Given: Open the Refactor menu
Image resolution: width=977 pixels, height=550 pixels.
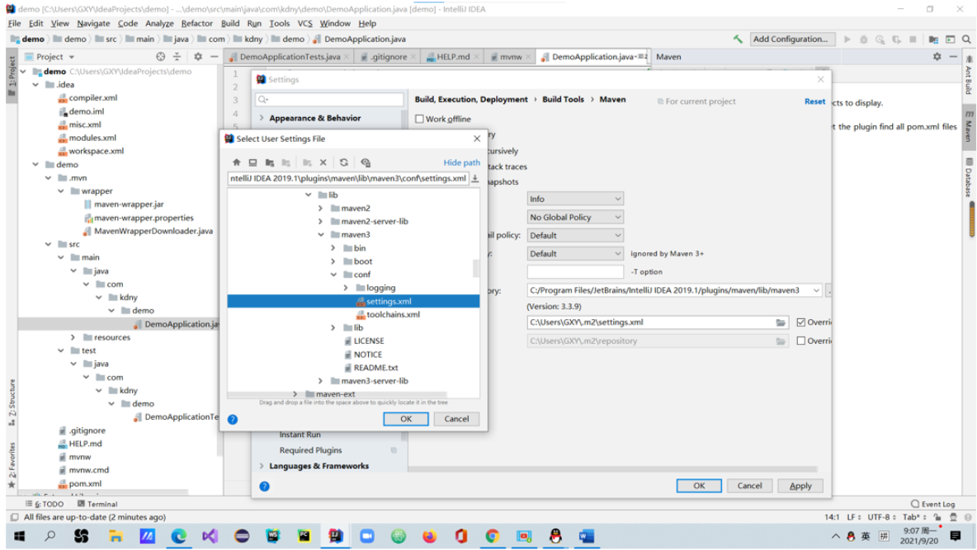Looking at the screenshot, I should (197, 23).
